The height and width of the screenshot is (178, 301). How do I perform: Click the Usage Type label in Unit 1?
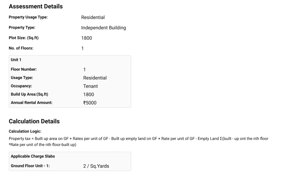[x=22, y=78]
